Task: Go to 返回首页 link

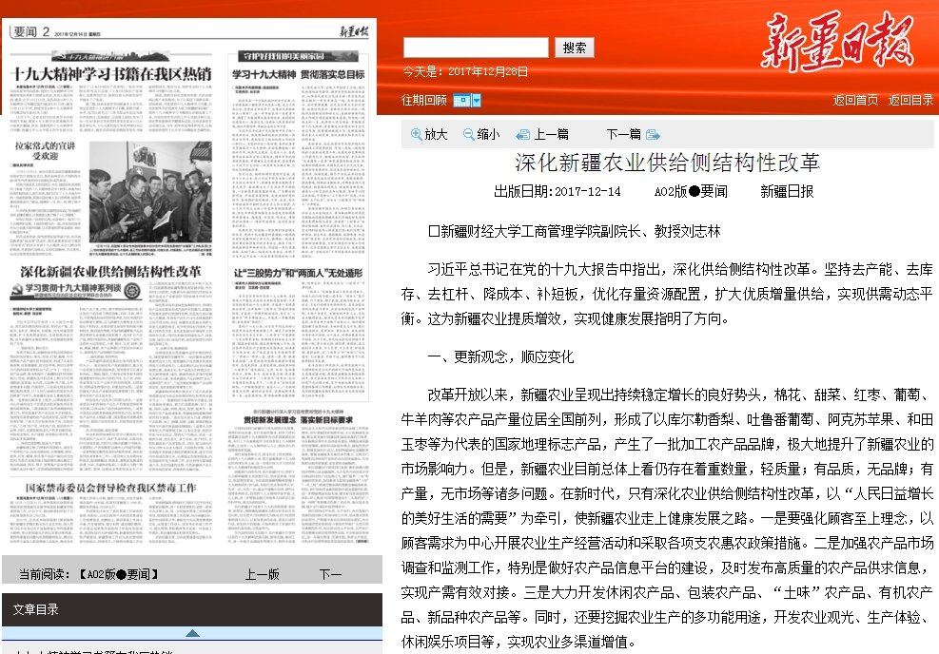Action: (856, 100)
